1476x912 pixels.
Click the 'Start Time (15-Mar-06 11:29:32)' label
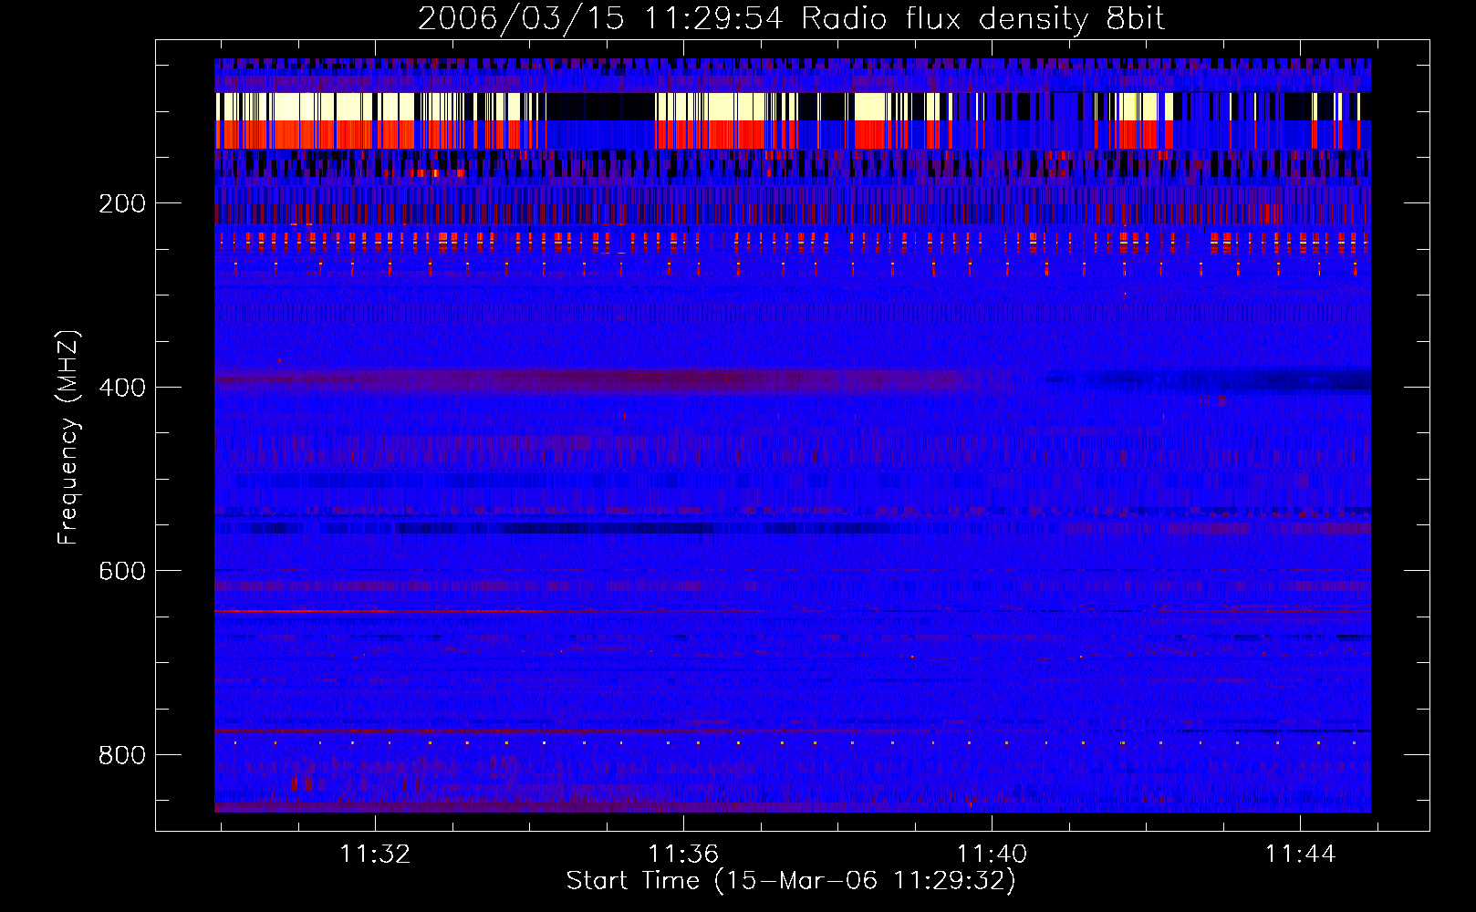pos(791,880)
